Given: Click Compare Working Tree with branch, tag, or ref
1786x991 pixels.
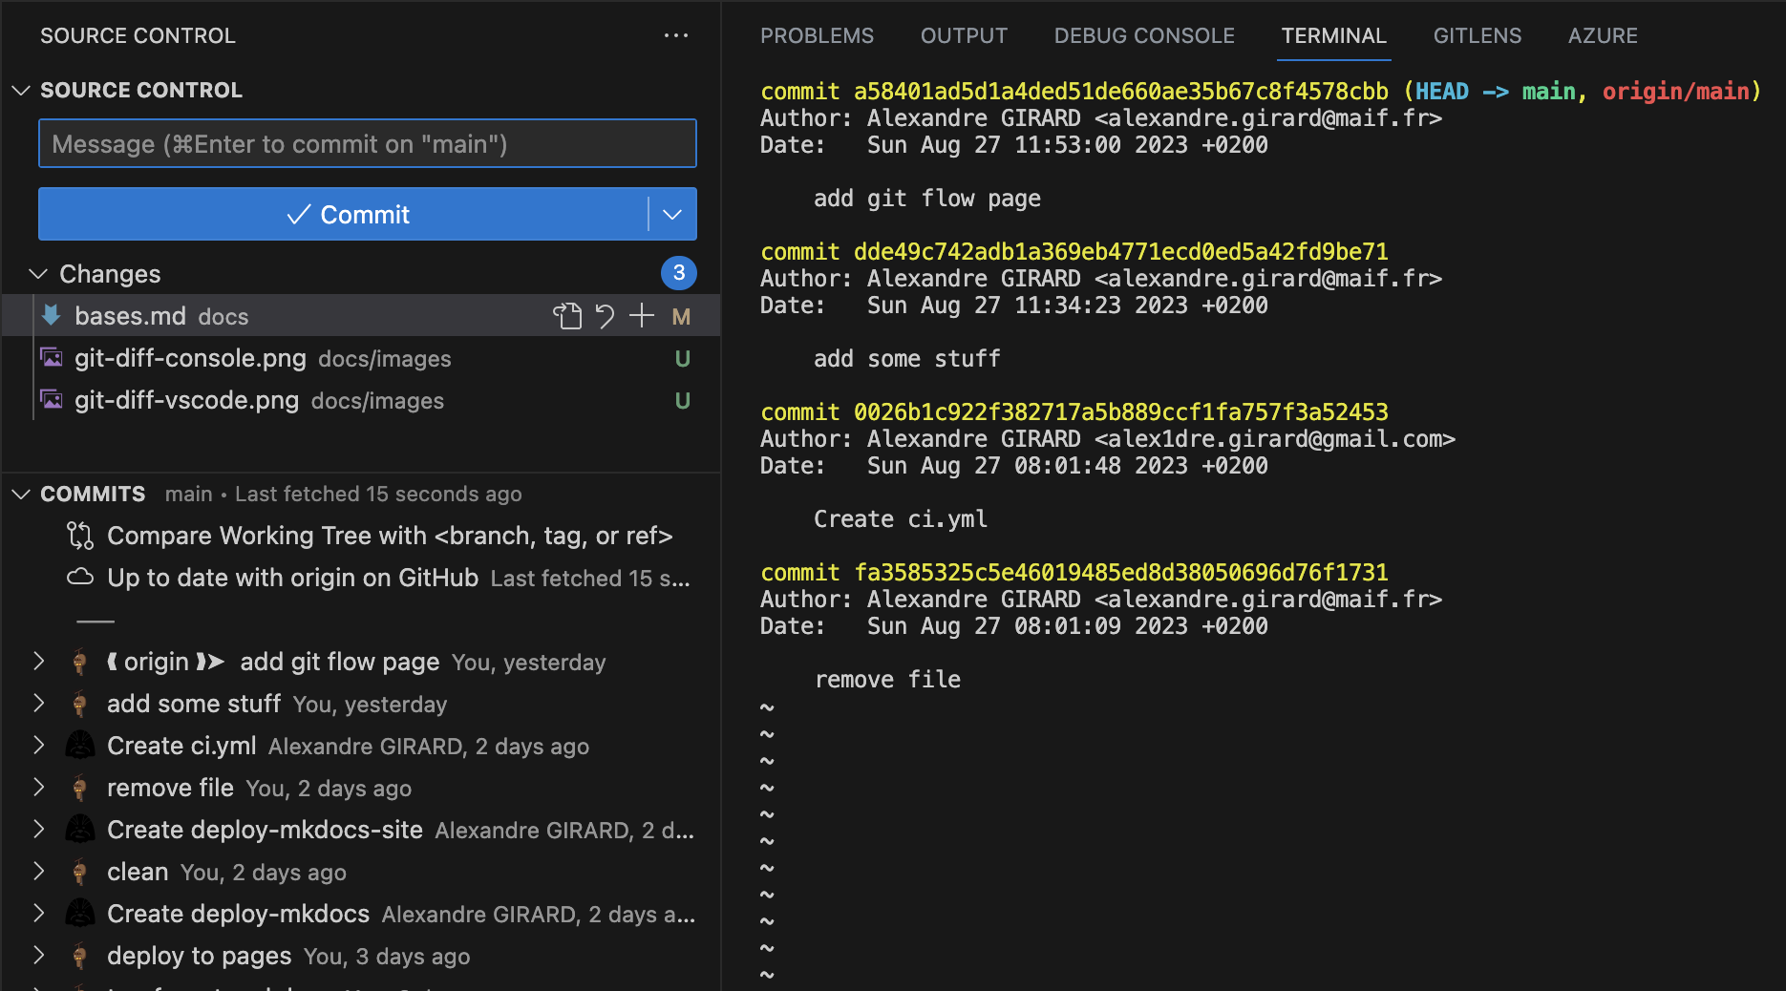Looking at the screenshot, I should coord(390,536).
